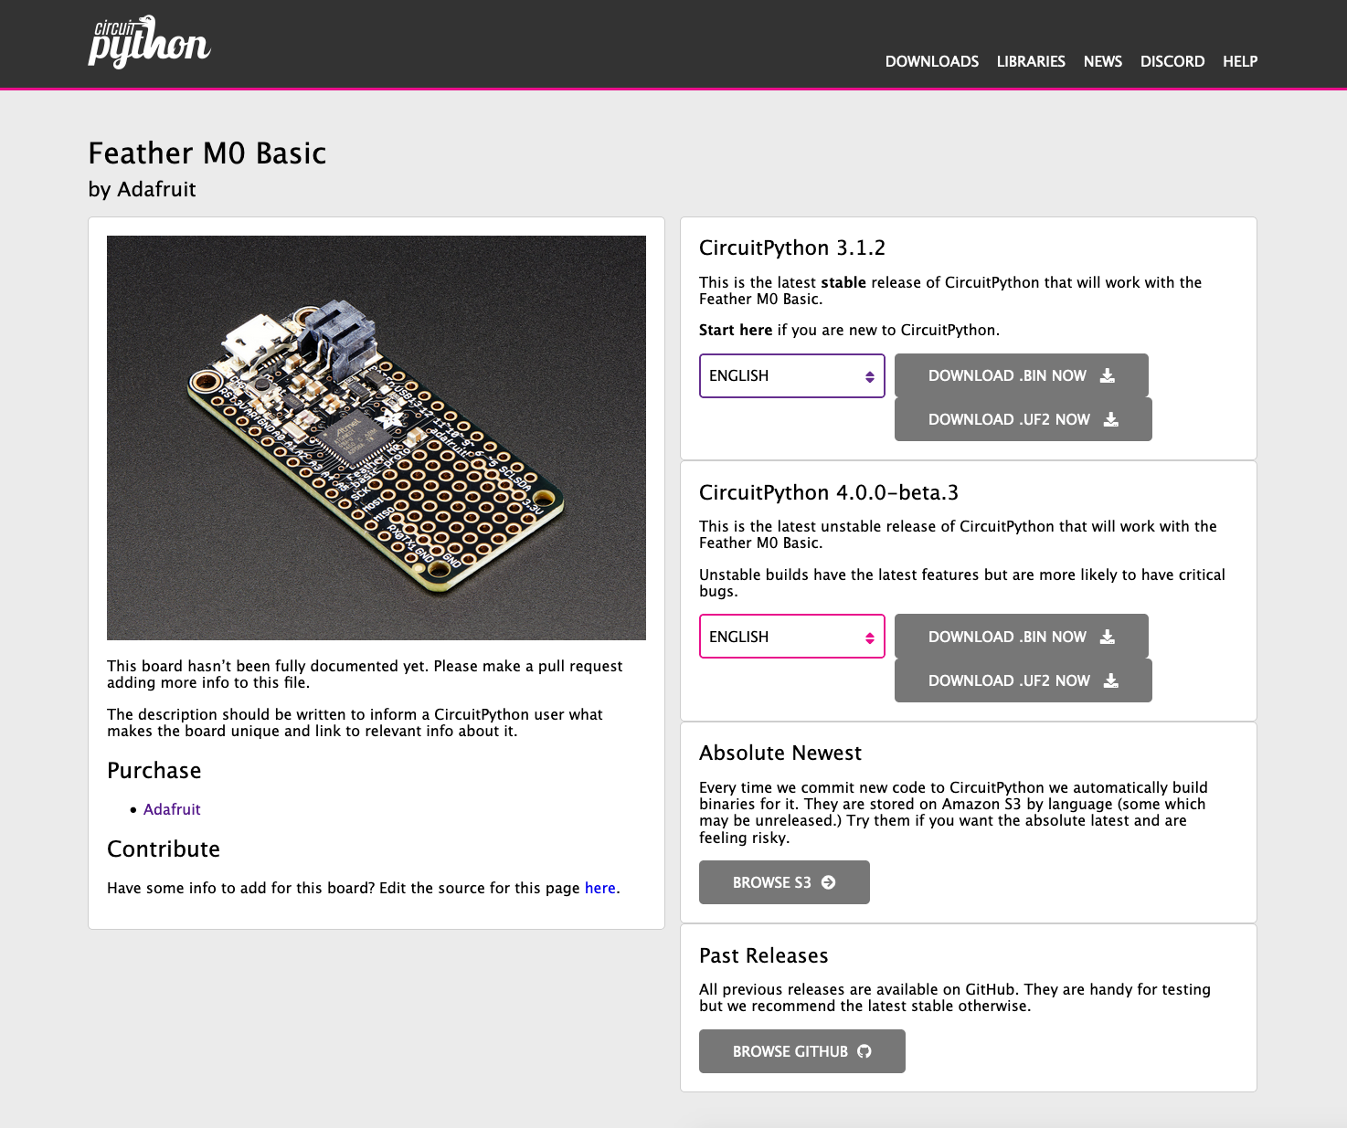1347x1128 pixels.
Task: Open the Discord link in navigation
Action: [x=1172, y=61]
